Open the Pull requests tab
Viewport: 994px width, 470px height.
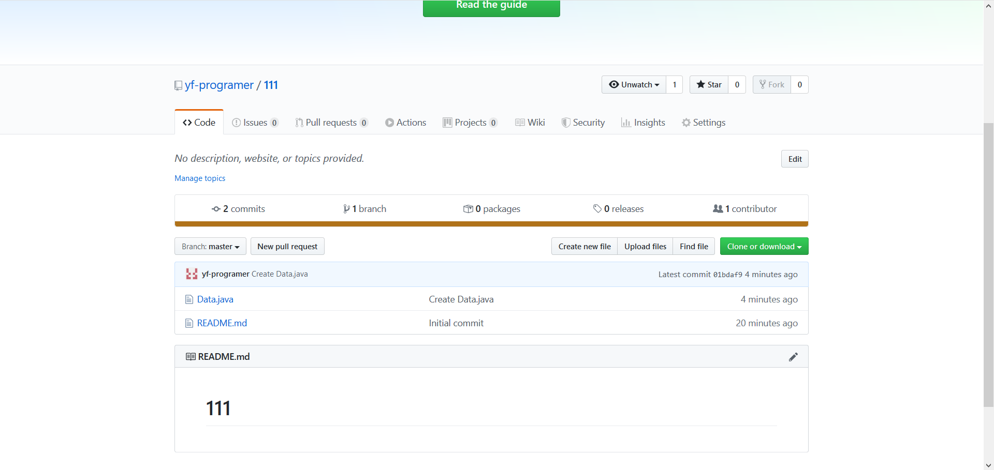click(x=332, y=123)
